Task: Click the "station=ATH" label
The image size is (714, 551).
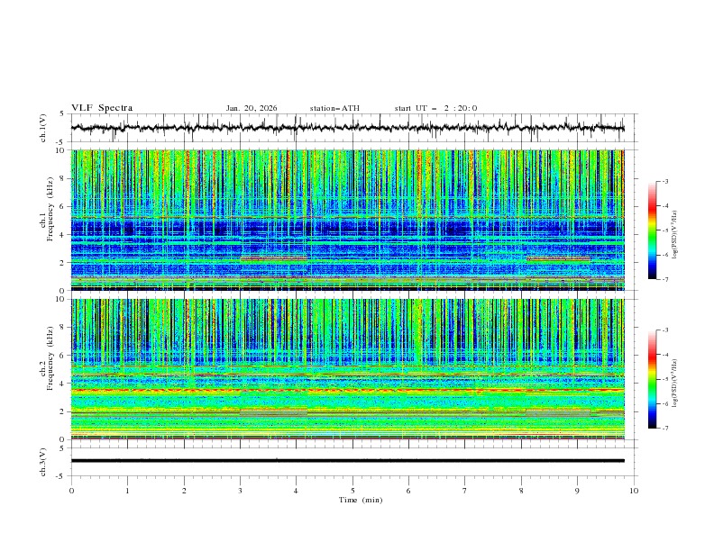Action: (x=334, y=108)
